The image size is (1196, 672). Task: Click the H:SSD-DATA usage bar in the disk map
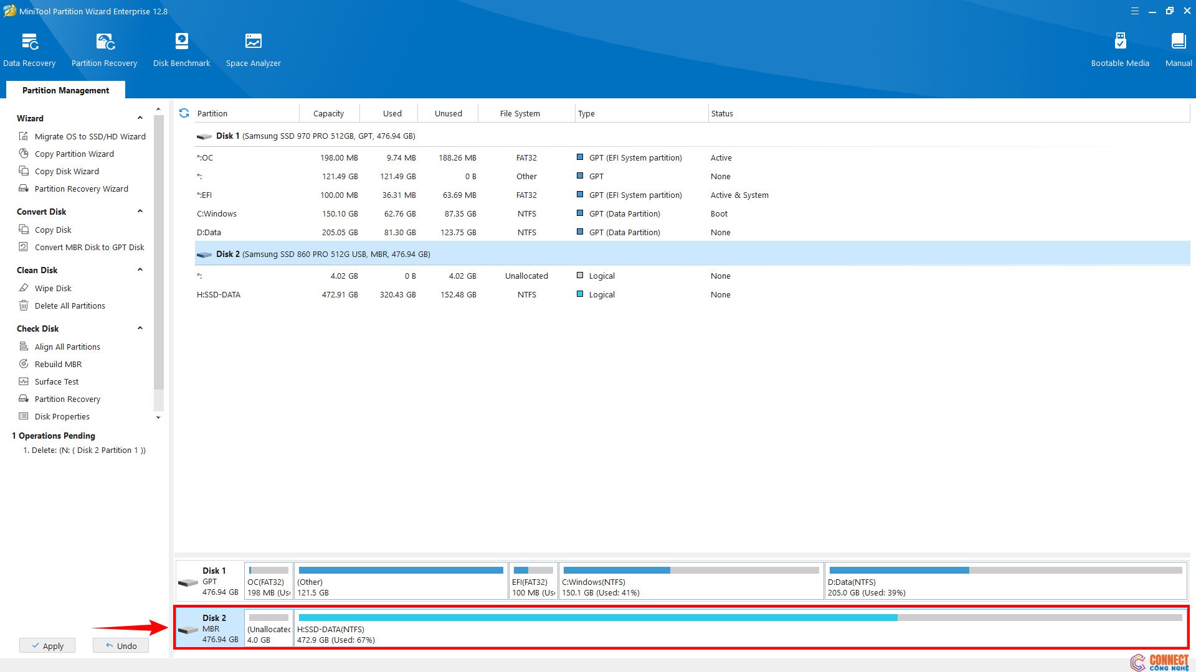pos(740,618)
